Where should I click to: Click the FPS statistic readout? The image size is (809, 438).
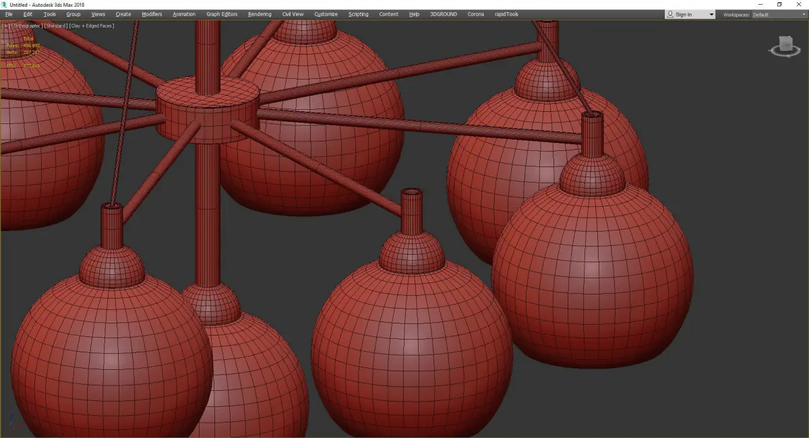pos(23,65)
